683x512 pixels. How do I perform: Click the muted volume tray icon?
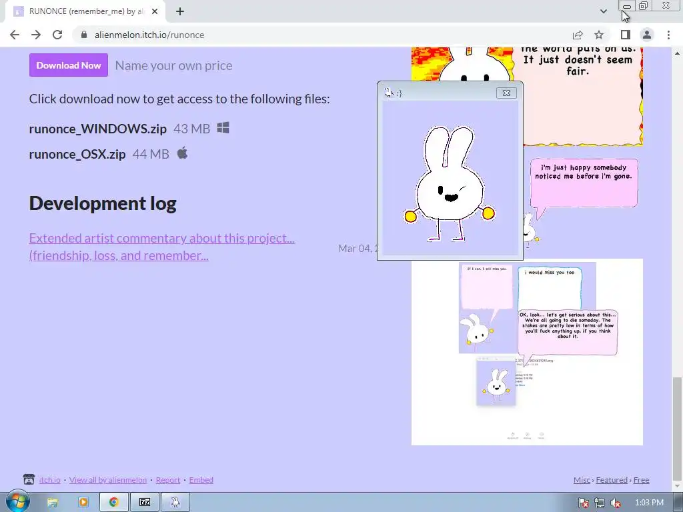pos(616,503)
